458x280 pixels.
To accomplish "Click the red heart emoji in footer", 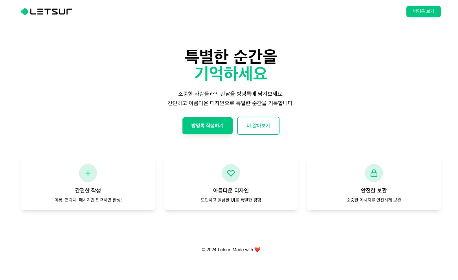I will tap(257, 250).
